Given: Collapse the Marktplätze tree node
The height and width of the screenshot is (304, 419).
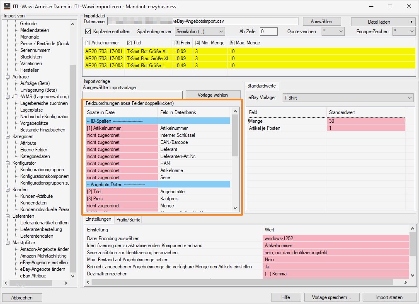Looking at the screenshot, I should 8,243.
